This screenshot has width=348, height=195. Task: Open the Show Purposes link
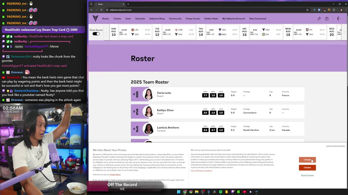[x=307, y=175]
